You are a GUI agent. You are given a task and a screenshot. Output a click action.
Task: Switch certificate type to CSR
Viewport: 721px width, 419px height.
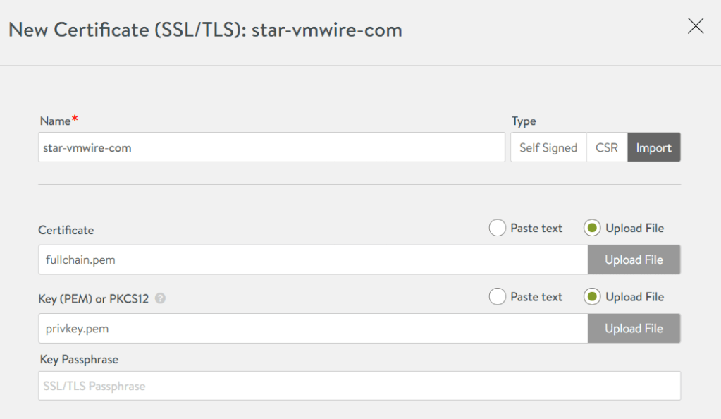click(x=606, y=147)
